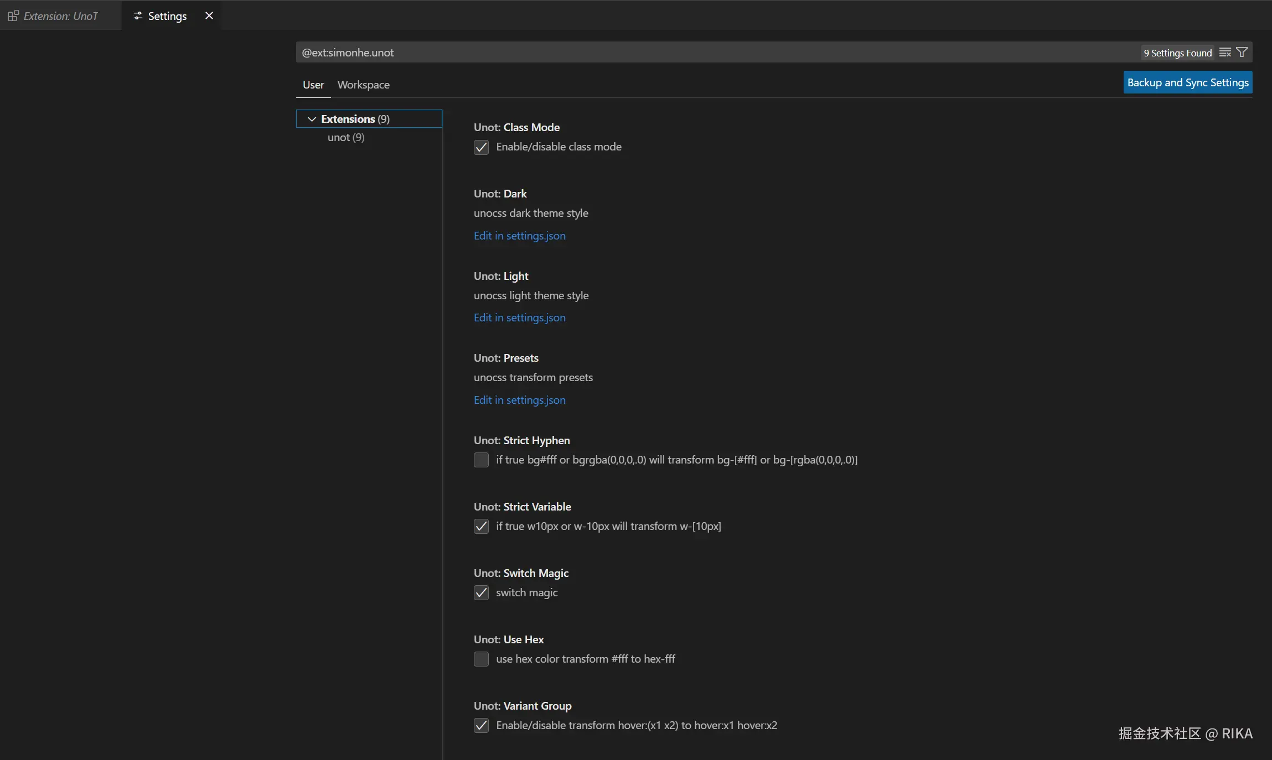1272x760 pixels.
Task: Uncheck the Strict Variable option
Action: [481, 527]
